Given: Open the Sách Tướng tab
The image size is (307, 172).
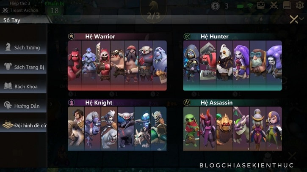Looking at the screenshot, I should (23, 47).
